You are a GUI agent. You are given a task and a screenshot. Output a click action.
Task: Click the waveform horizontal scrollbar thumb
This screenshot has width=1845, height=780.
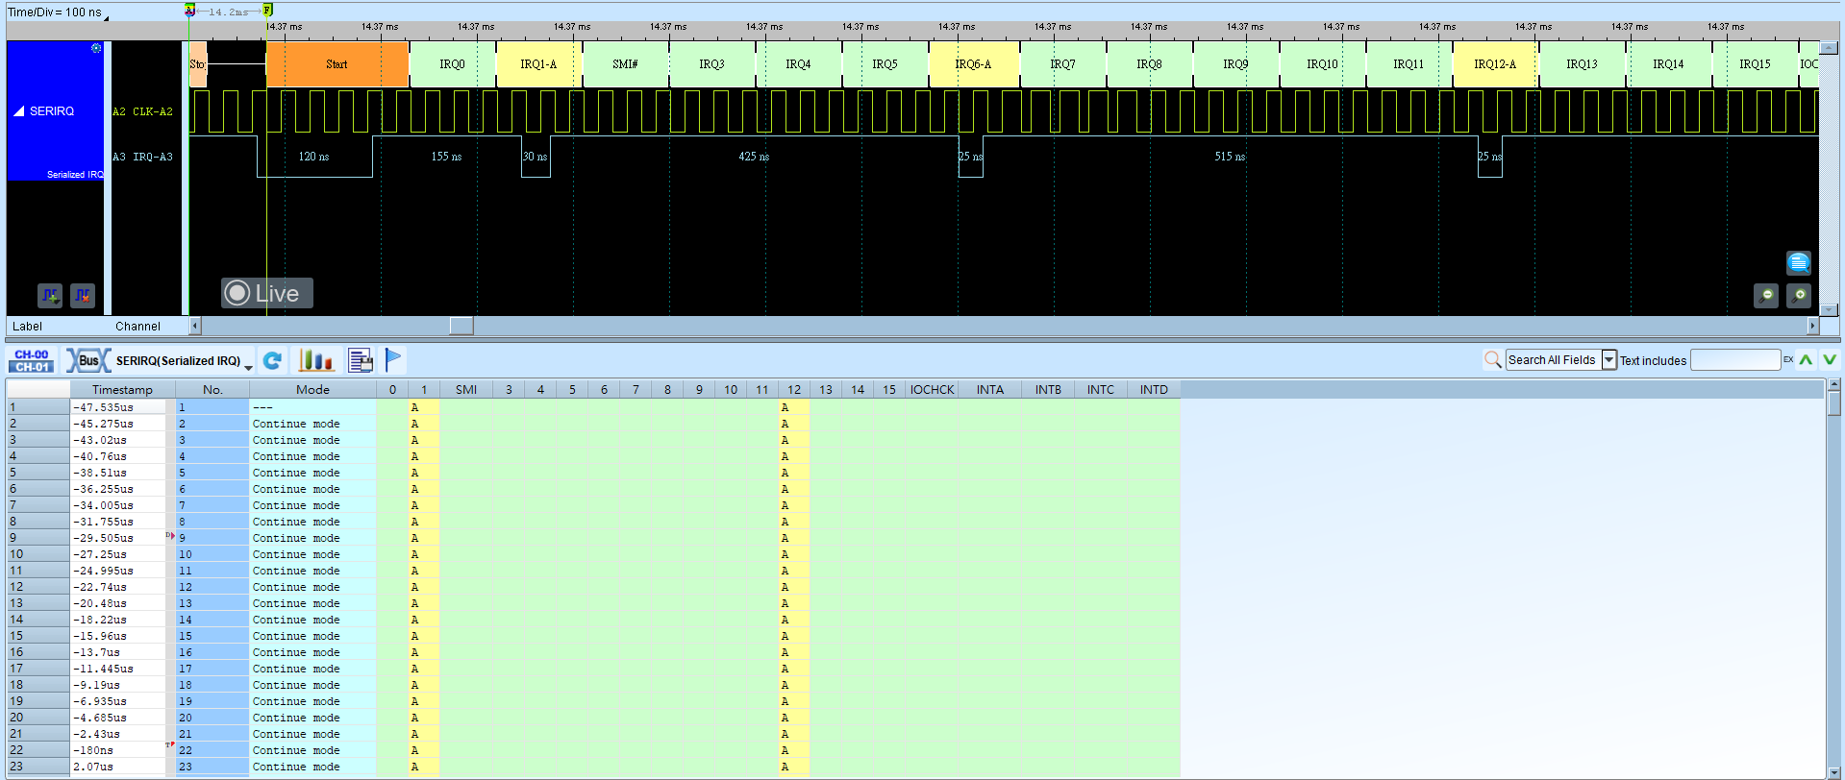(x=461, y=326)
